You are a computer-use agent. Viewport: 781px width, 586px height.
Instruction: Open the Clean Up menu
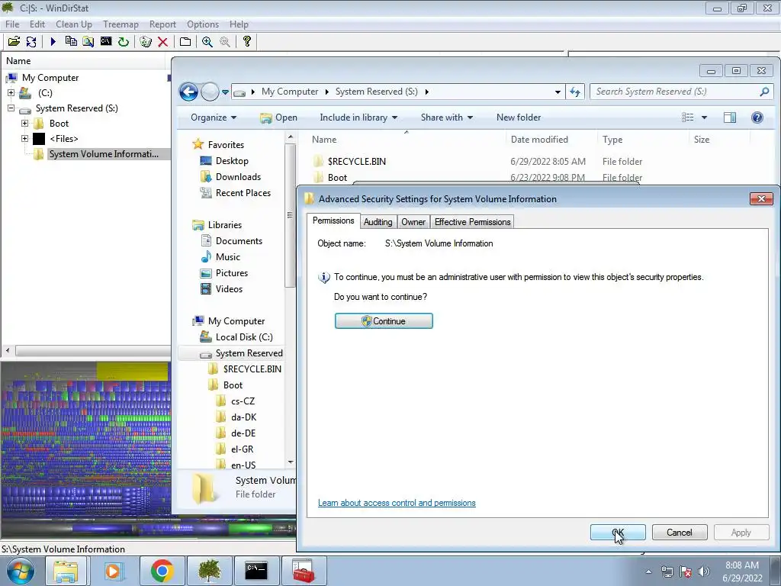coord(74,24)
